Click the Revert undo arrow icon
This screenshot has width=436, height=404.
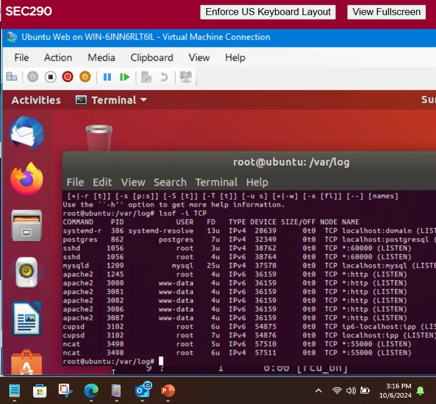(x=164, y=77)
